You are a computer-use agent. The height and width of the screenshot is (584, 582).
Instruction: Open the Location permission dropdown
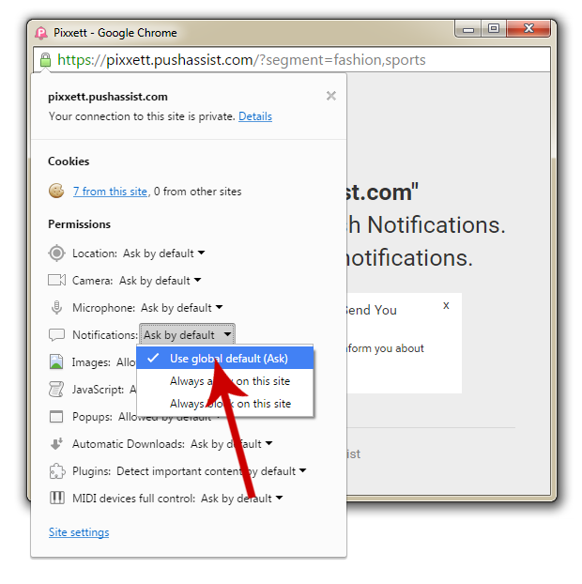pyautogui.click(x=164, y=254)
